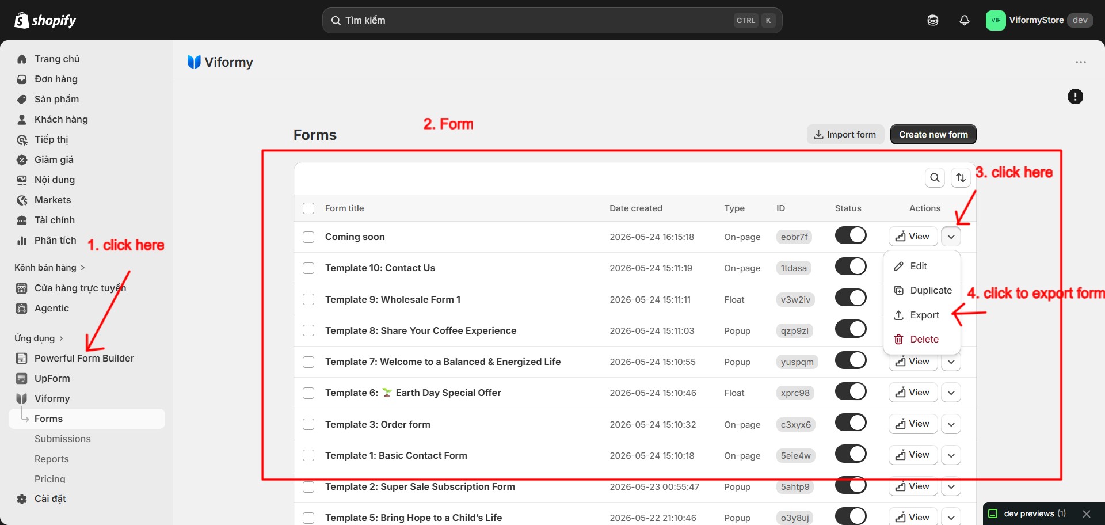Expand actions dropdown for Template 1: Basic Contact Form
The height and width of the screenshot is (525, 1105).
click(x=951, y=455)
